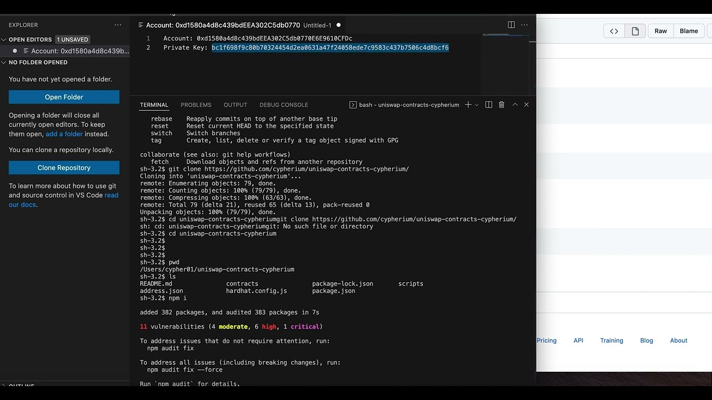The width and height of the screenshot is (712, 400).
Task: Kill terminal with trash icon
Action: point(501,104)
